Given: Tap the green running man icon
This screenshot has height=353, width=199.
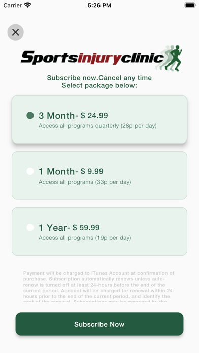Looking at the screenshot, I should click(174, 58).
